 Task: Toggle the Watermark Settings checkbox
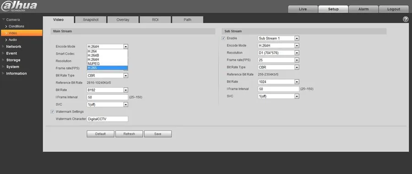52,112
